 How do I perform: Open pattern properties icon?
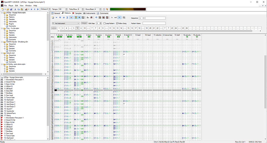click(x=100, y=17)
